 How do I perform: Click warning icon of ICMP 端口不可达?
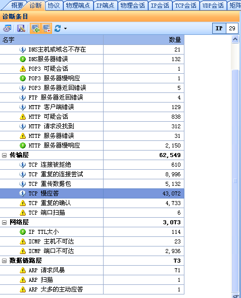pos(23,251)
